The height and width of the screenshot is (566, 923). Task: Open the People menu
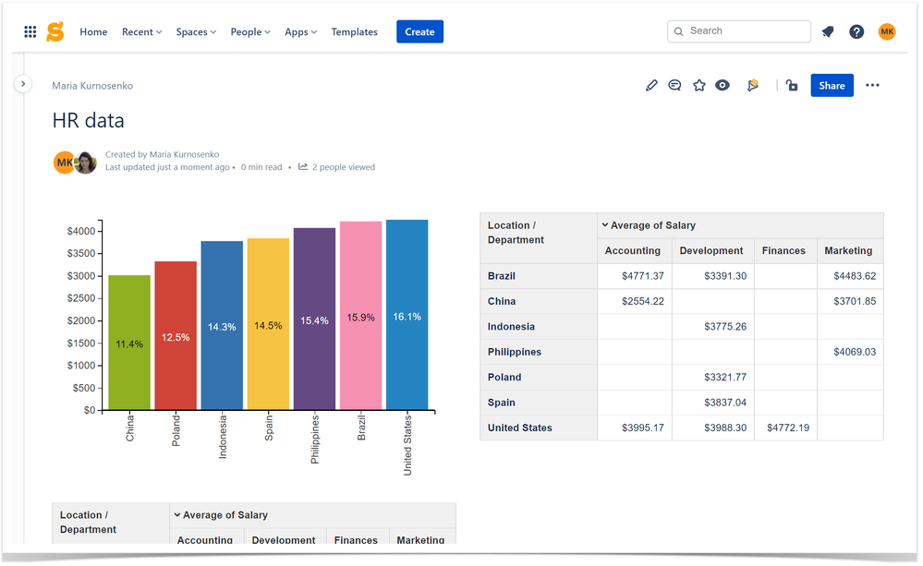249,31
